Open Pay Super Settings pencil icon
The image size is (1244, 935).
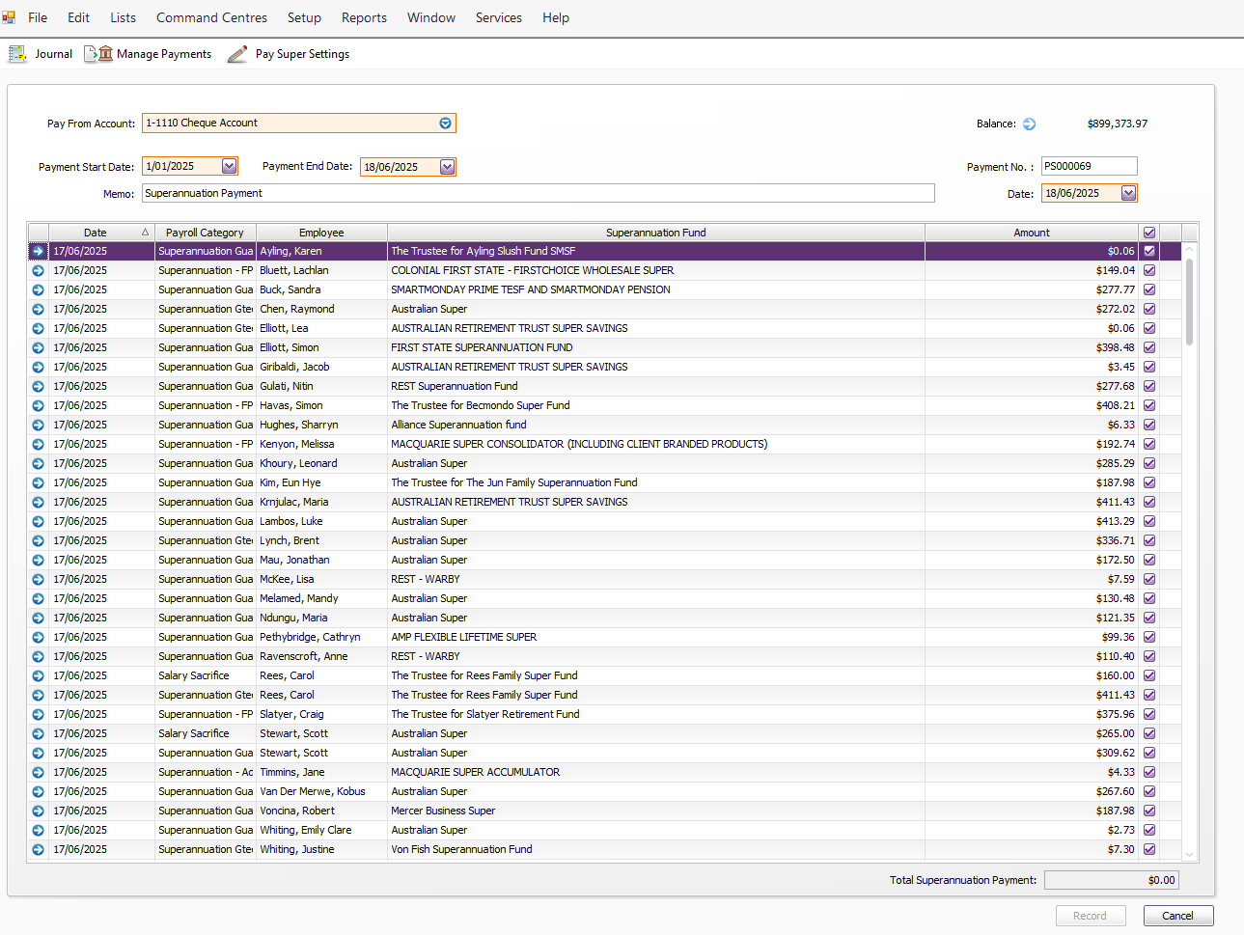237,54
